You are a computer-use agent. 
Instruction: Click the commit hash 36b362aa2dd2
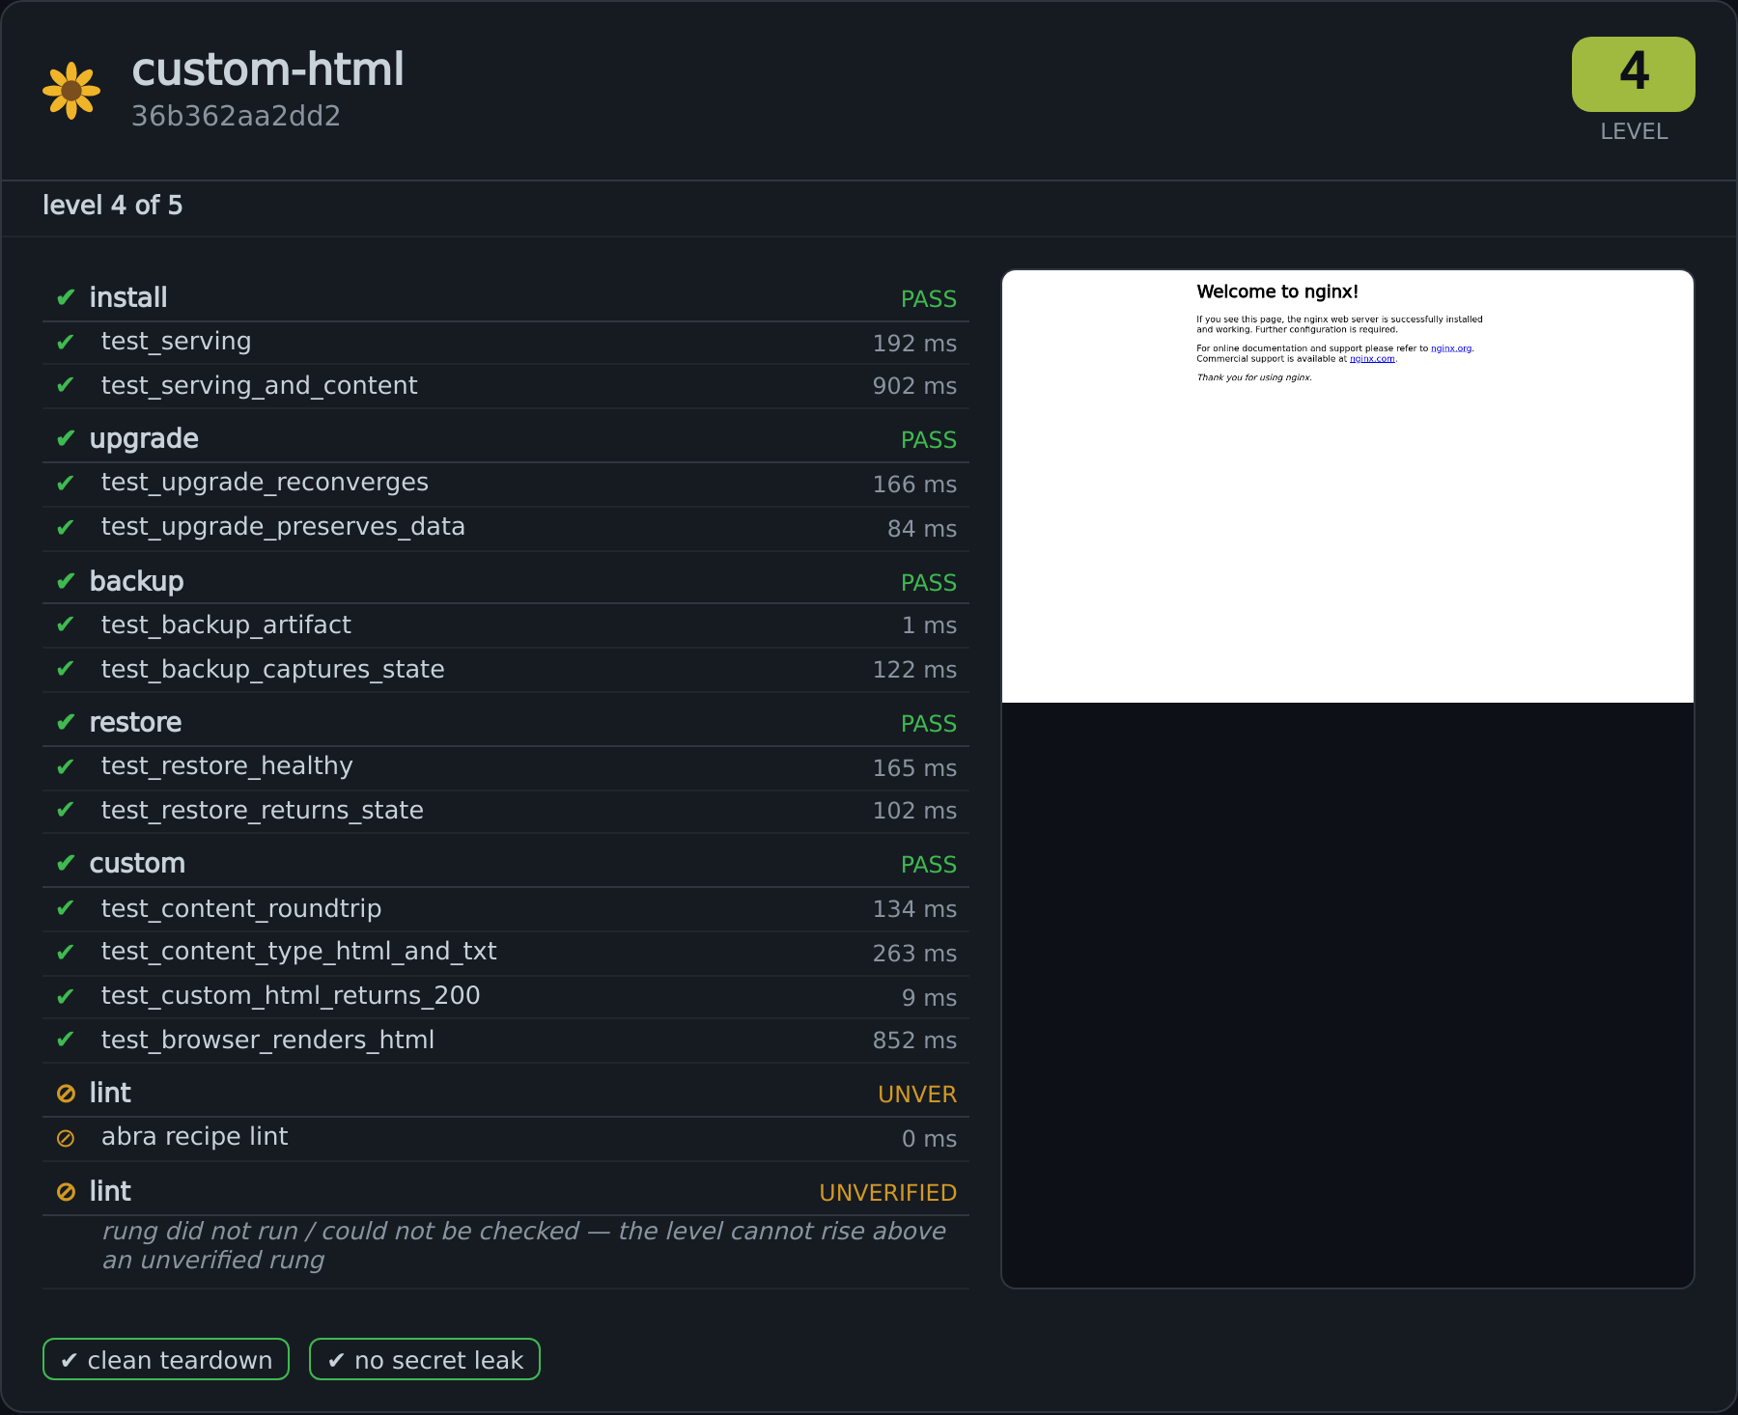tap(236, 116)
